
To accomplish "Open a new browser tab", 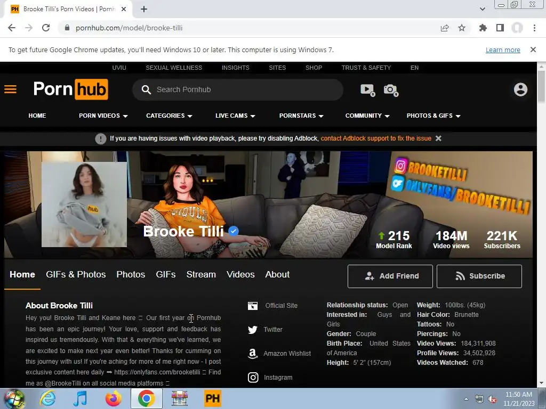I will 144,9.
